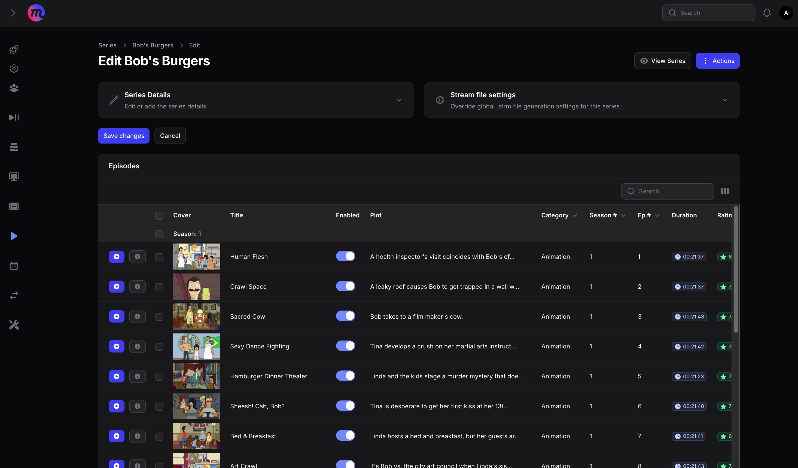
Task: Click the episodes table vertical scrollbar
Action: pos(736,269)
